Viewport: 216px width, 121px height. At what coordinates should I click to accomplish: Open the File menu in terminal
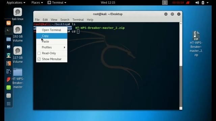37,20
